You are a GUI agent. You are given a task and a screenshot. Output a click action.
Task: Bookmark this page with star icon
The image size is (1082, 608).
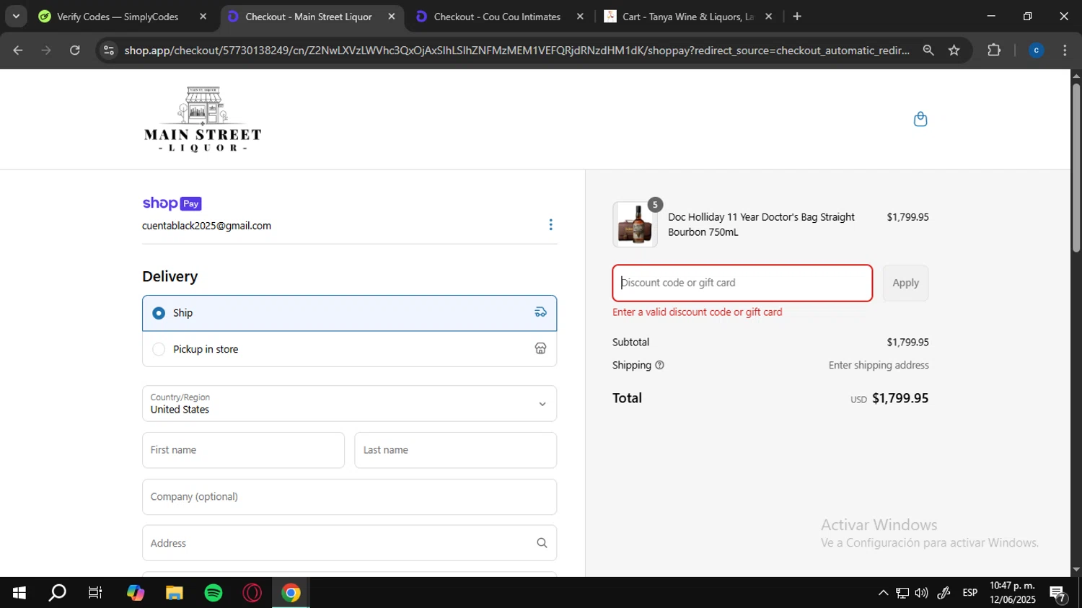[954, 50]
